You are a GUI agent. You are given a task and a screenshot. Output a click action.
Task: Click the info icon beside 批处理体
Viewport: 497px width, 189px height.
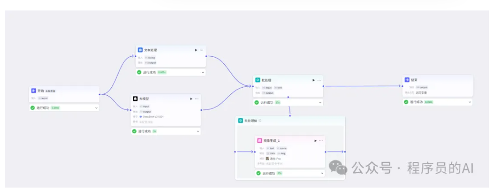[x=260, y=120]
